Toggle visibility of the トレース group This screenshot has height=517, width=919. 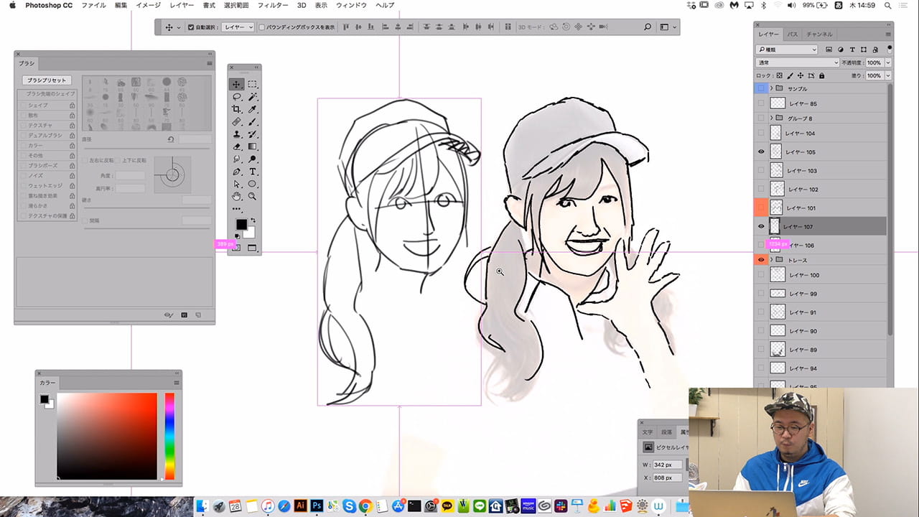pos(761,260)
